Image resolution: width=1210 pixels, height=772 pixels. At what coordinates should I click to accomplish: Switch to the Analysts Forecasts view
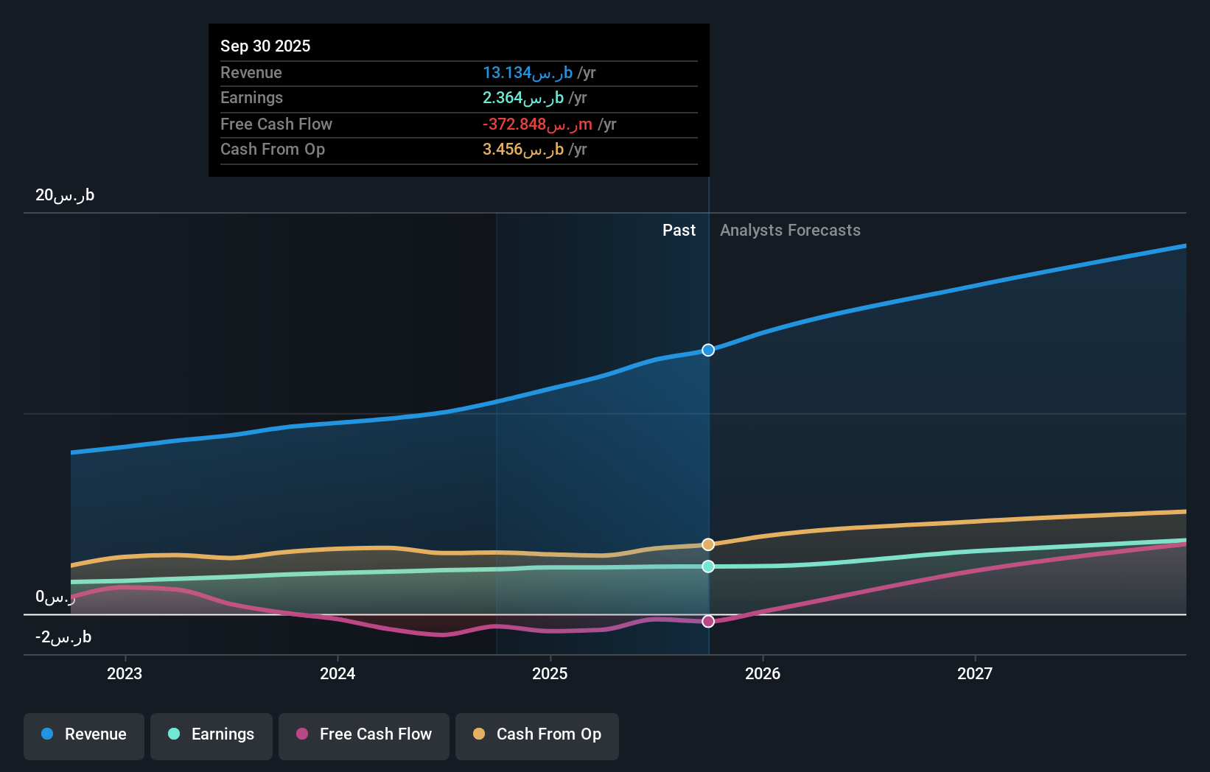point(790,230)
